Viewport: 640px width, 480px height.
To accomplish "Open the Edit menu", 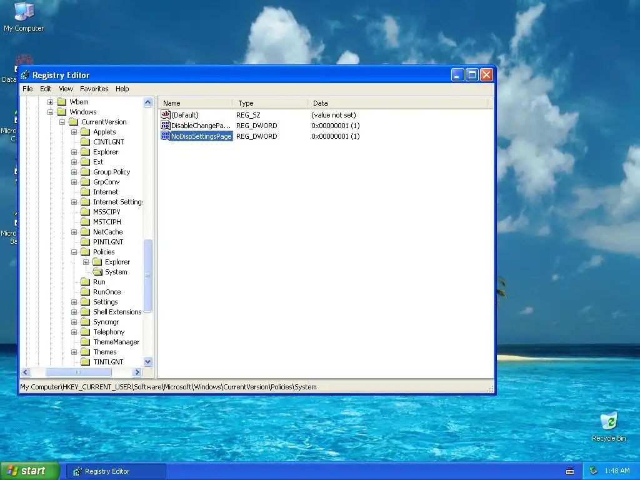I will [45, 89].
